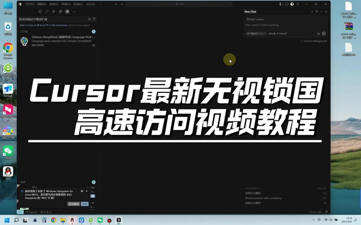Open the 运行(R) menu
This screenshot has width=361, height=225.
coord(90,4)
